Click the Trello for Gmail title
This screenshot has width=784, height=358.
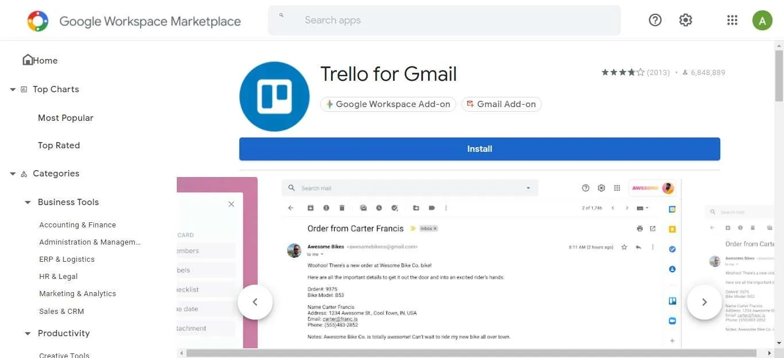389,74
